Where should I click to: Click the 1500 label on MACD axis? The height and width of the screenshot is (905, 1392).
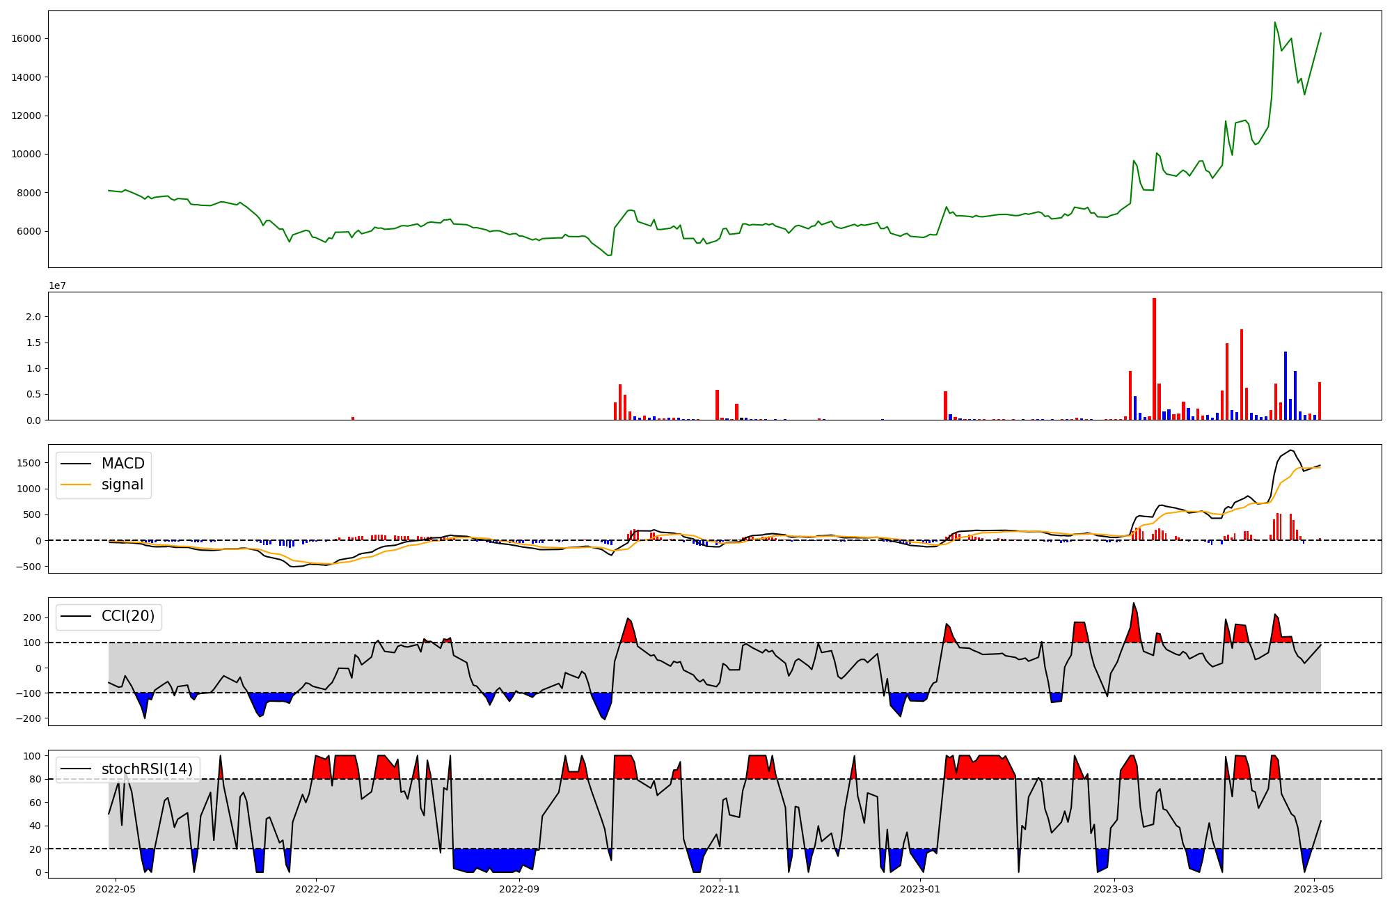29,463
